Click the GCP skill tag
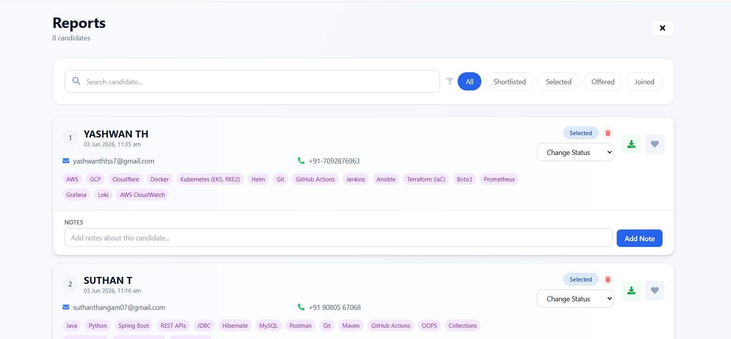The image size is (731, 339). click(x=95, y=179)
